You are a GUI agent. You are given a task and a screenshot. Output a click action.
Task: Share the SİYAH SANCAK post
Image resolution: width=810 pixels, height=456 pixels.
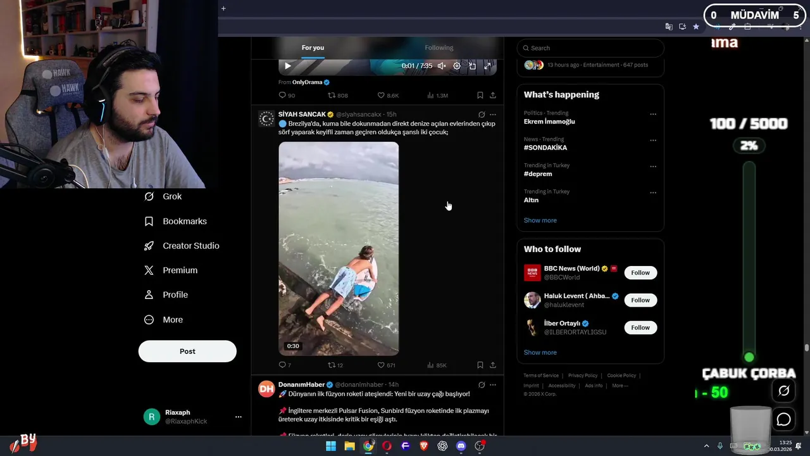(x=493, y=365)
